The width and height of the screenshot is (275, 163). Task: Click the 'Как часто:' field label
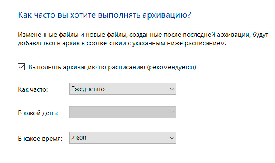33,89
